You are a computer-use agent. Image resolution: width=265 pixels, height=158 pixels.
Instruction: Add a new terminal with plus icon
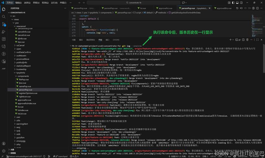click(x=230, y=40)
